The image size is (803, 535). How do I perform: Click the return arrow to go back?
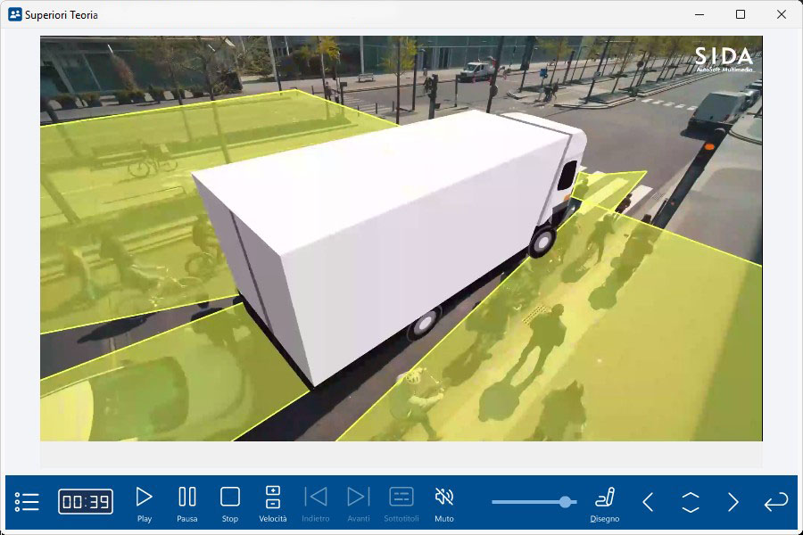point(776,502)
